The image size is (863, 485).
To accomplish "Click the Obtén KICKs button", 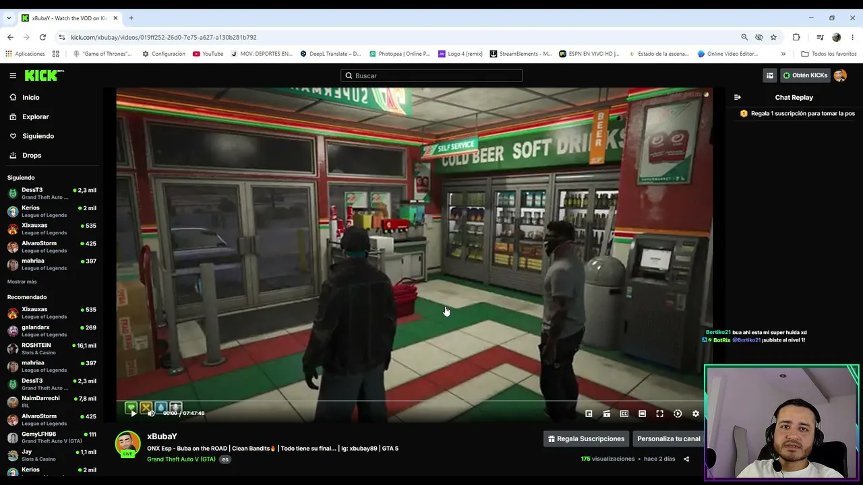I will pyautogui.click(x=804, y=75).
